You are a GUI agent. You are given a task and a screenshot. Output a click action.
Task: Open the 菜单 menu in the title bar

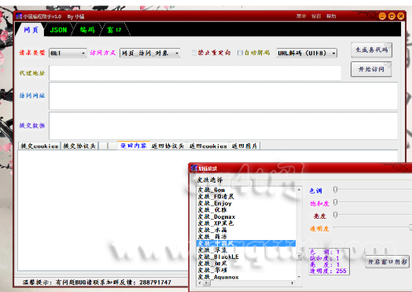pyautogui.click(x=301, y=16)
